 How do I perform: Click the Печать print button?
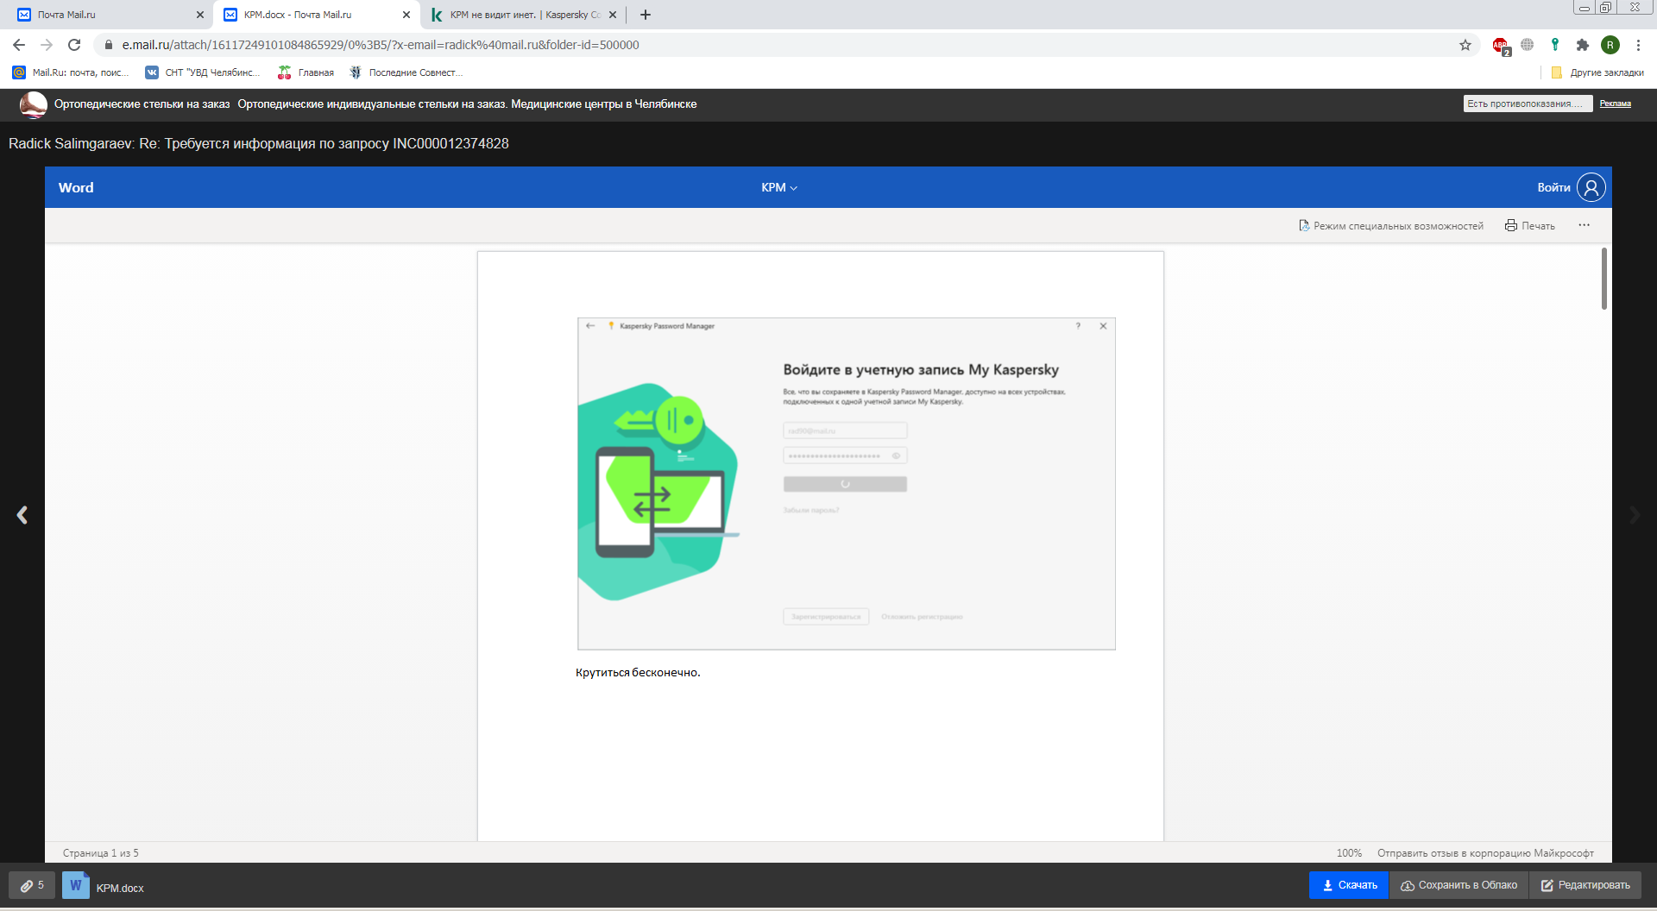click(x=1530, y=226)
